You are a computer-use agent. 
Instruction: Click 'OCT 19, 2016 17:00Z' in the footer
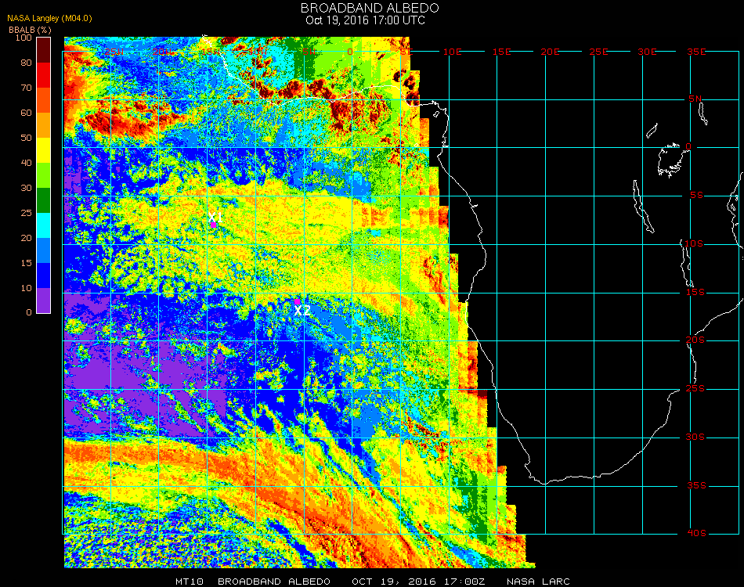tap(418, 582)
